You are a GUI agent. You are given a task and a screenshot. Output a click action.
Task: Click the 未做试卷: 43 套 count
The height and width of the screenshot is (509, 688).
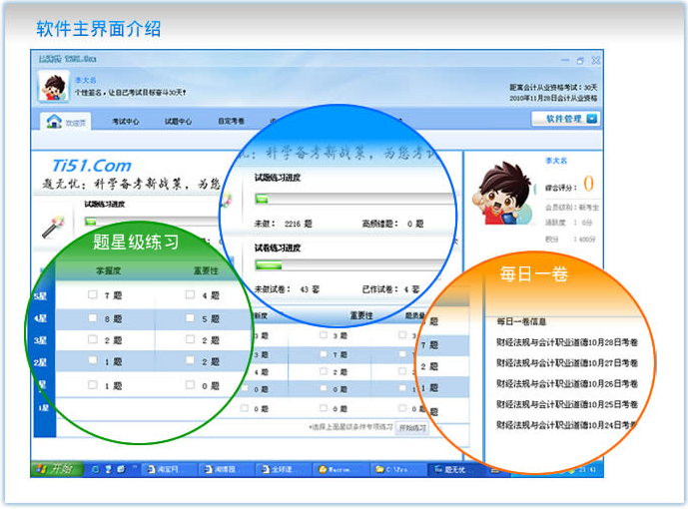point(287,289)
